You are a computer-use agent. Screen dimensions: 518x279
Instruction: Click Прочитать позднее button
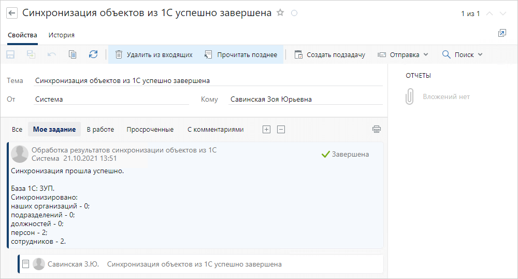click(x=241, y=54)
